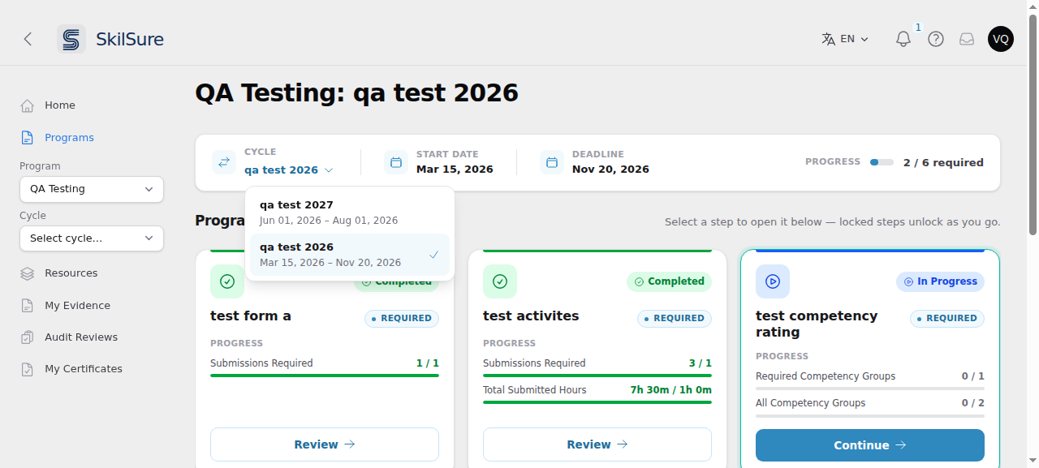1039x468 pixels.
Task: Click the test competency rating title
Action: pyautogui.click(x=817, y=324)
